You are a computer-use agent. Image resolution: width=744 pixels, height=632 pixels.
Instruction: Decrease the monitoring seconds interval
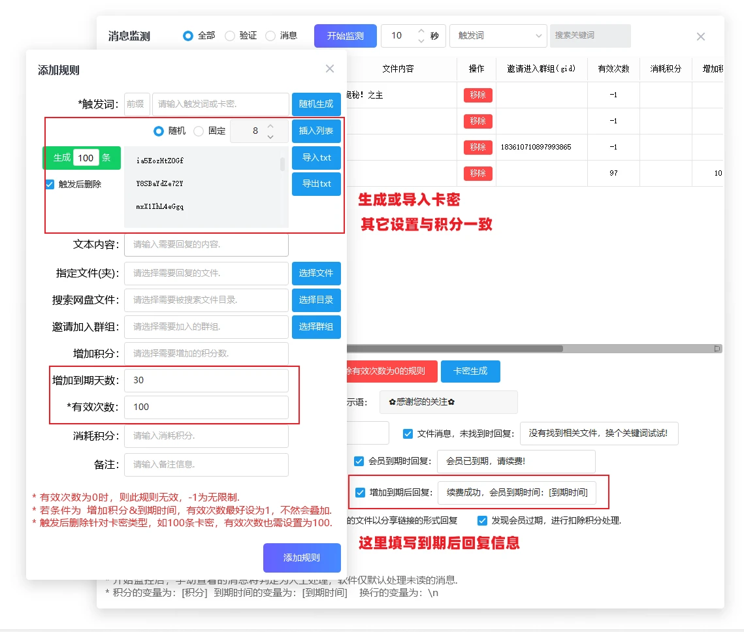tap(421, 41)
